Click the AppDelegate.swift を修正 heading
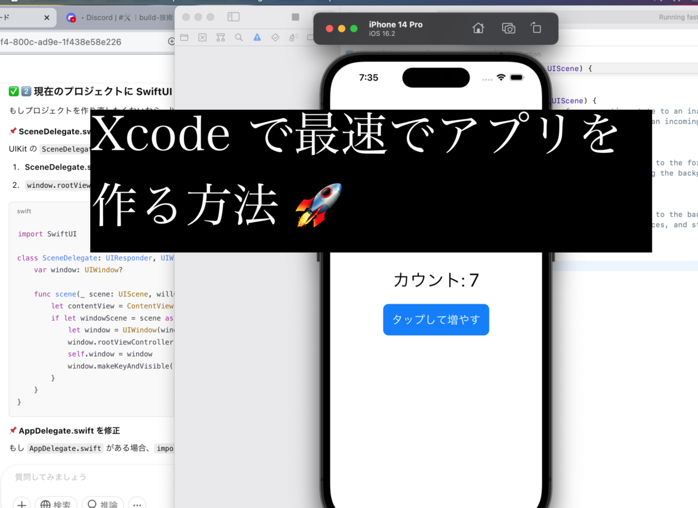This screenshot has width=698, height=508. pyautogui.click(x=69, y=430)
